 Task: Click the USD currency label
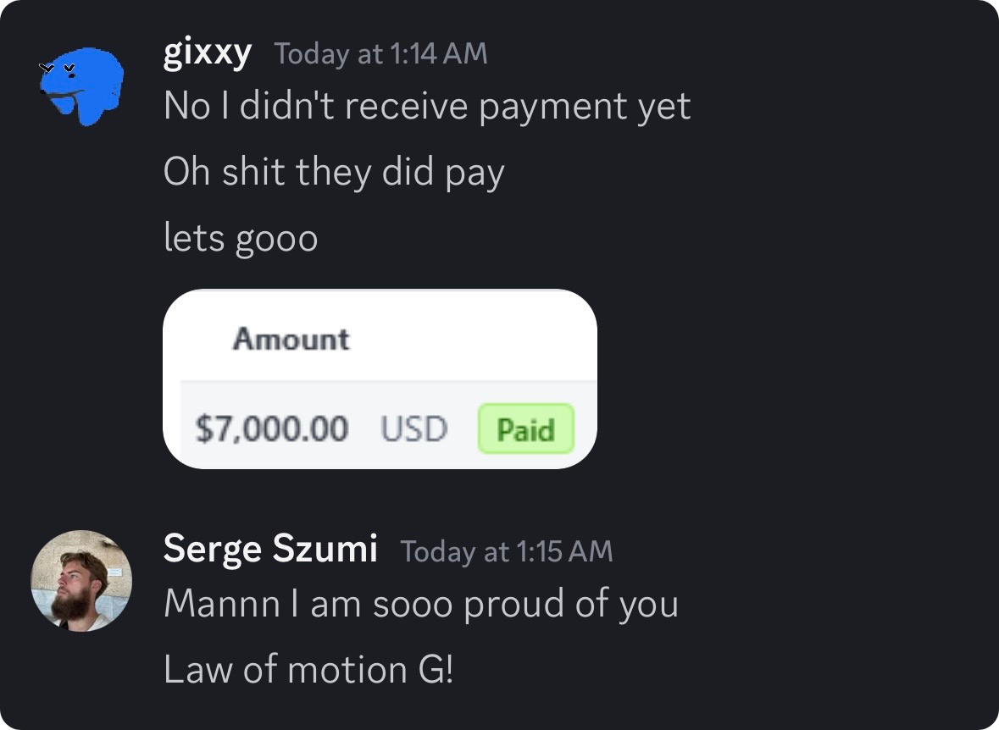[413, 429]
